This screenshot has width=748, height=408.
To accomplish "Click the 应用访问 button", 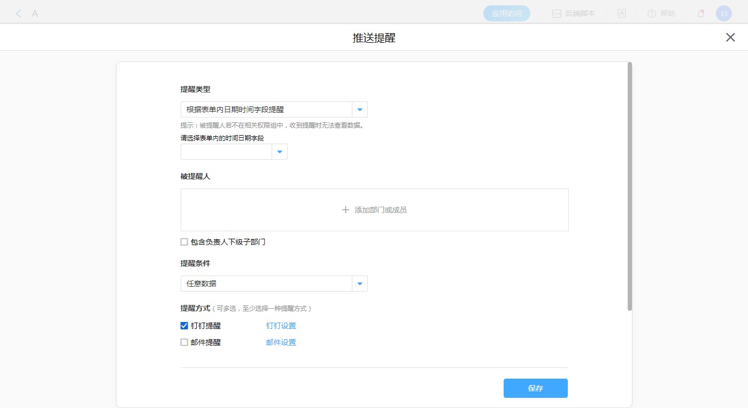I will [x=506, y=14].
